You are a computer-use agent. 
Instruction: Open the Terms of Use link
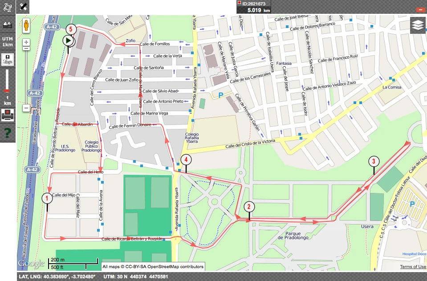[x=413, y=267]
